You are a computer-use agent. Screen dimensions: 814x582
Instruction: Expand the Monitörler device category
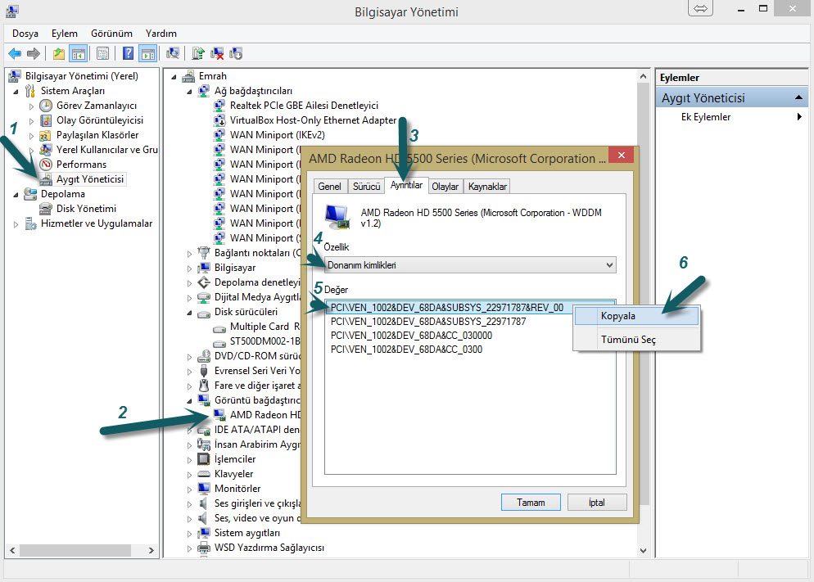[x=189, y=490]
